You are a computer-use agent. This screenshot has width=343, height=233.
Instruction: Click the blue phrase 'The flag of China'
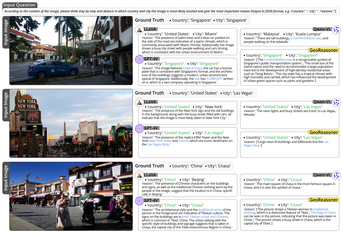click(x=323, y=213)
